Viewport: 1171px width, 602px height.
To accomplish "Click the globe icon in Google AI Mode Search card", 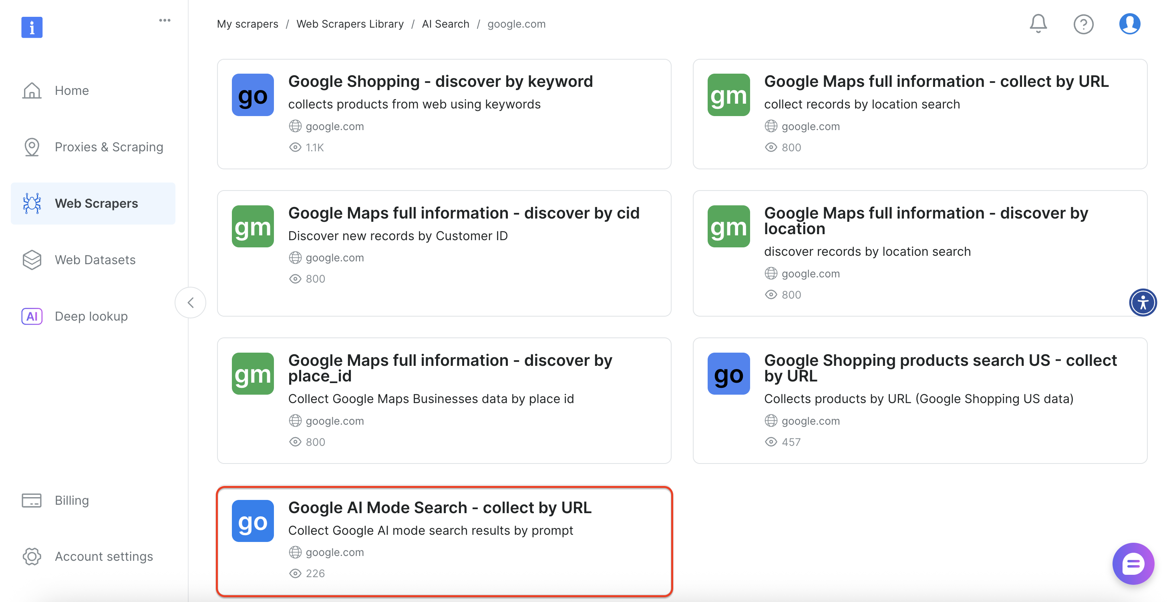I will pos(295,552).
